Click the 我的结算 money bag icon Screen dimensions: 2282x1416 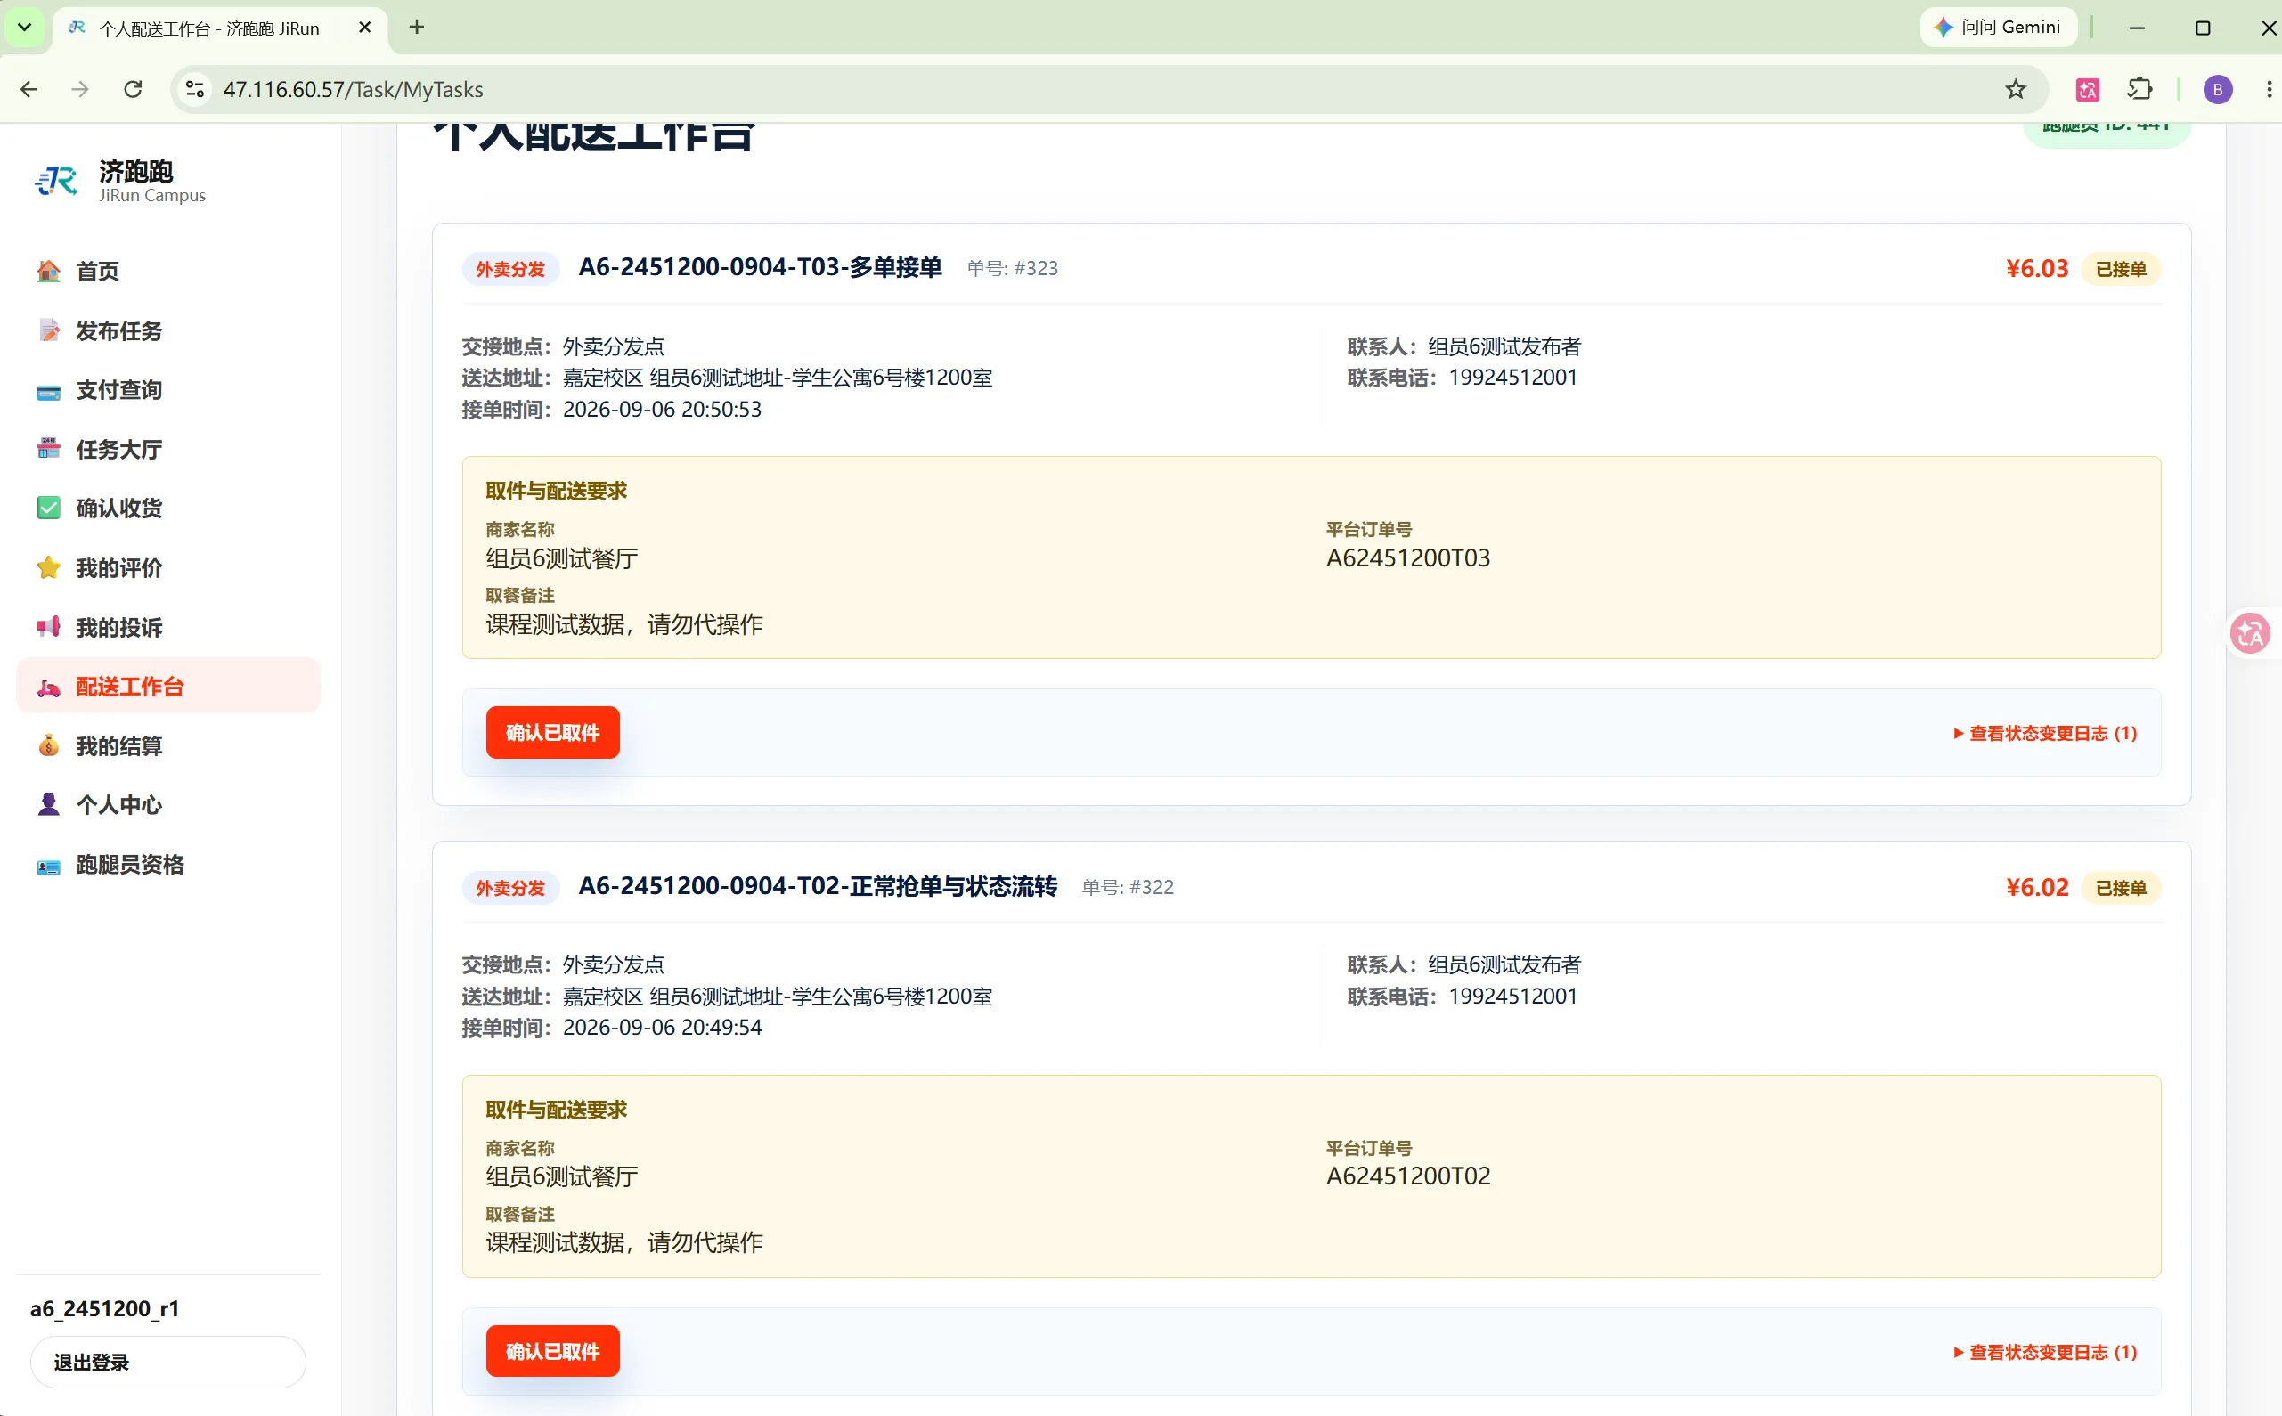tap(49, 745)
